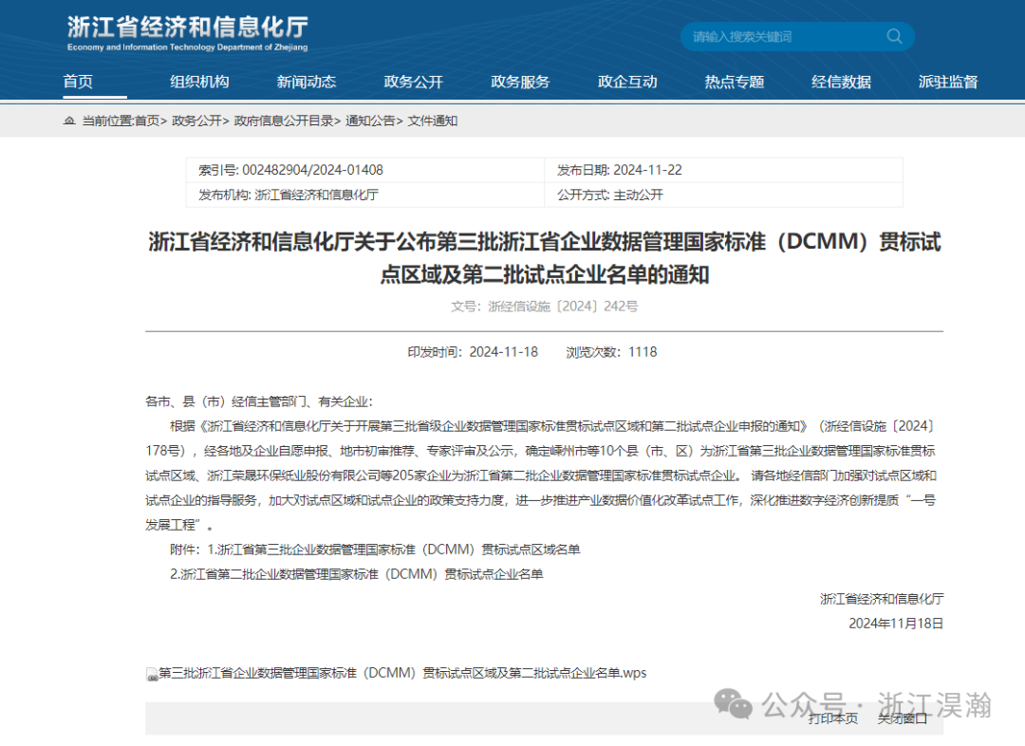Open the 组织机构 navigation menu
This screenshot has height=746, width=1025.
click(x=199, y=82)
